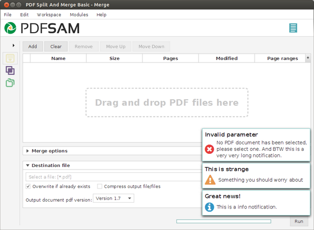Image resolution: width=314 pixels, height=230 pixels.
Task: Click the This is strange notification title
Action: (x=226, y=169)
